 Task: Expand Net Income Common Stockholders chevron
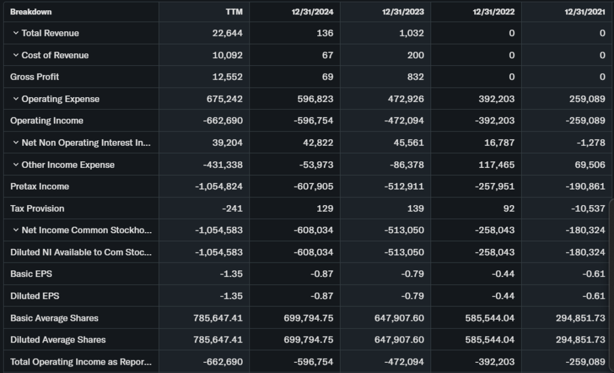pyautogui.click(x=16, y=230)
